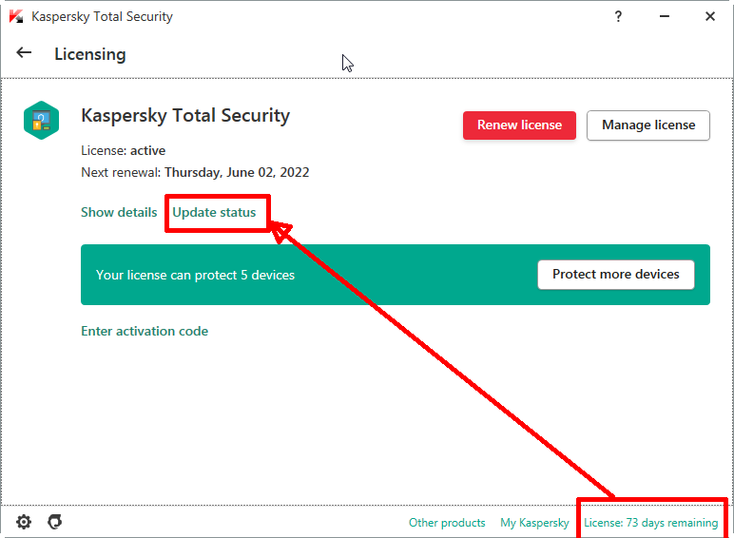Click License: 73 days remaining link
The height and width of the screenshot is (538, 734).
650,523
